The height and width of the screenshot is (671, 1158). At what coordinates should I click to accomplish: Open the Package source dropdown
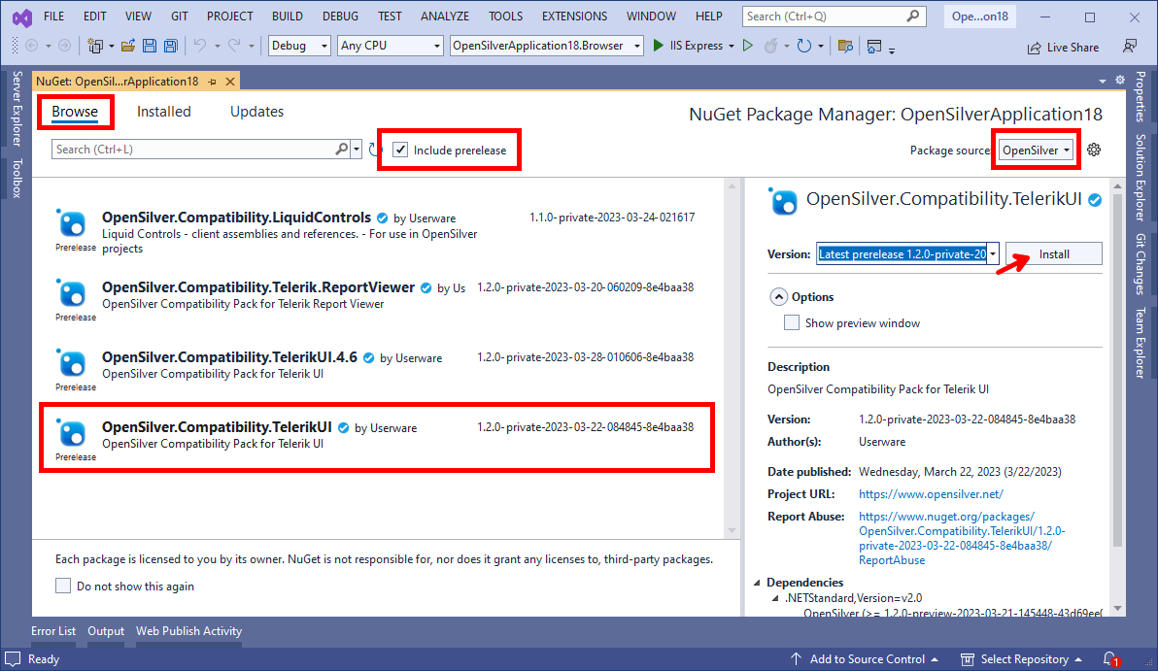pyautogui.click(x=1037, y=150)
